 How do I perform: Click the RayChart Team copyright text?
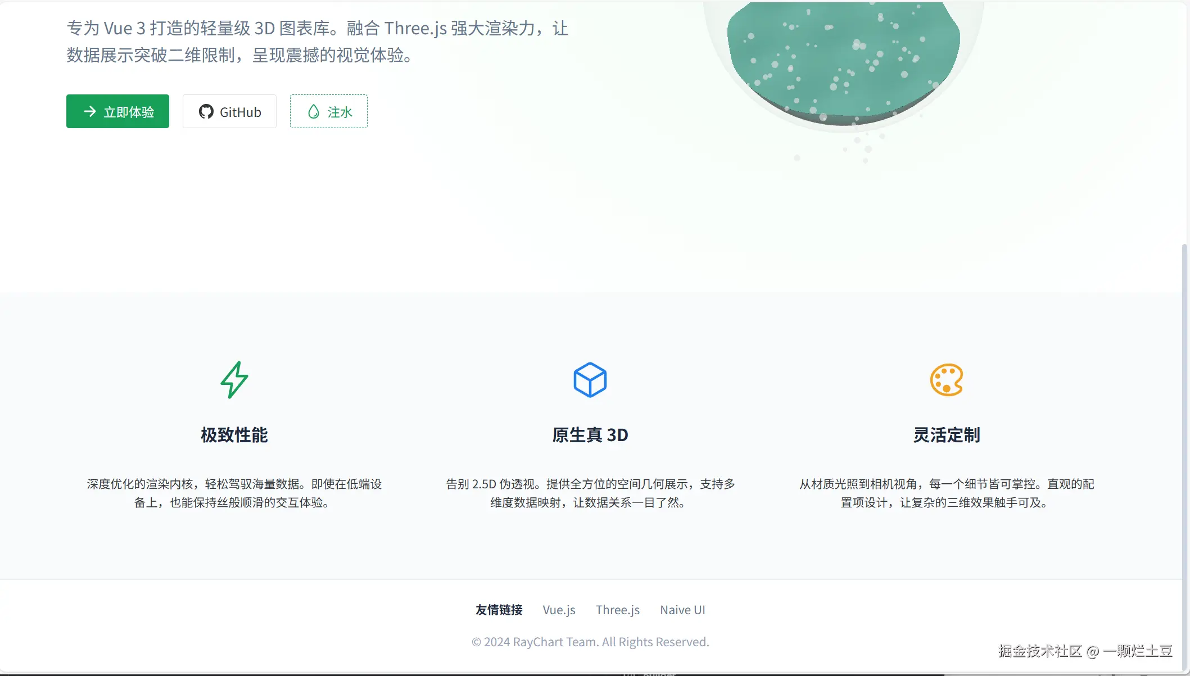coord(590,642)
